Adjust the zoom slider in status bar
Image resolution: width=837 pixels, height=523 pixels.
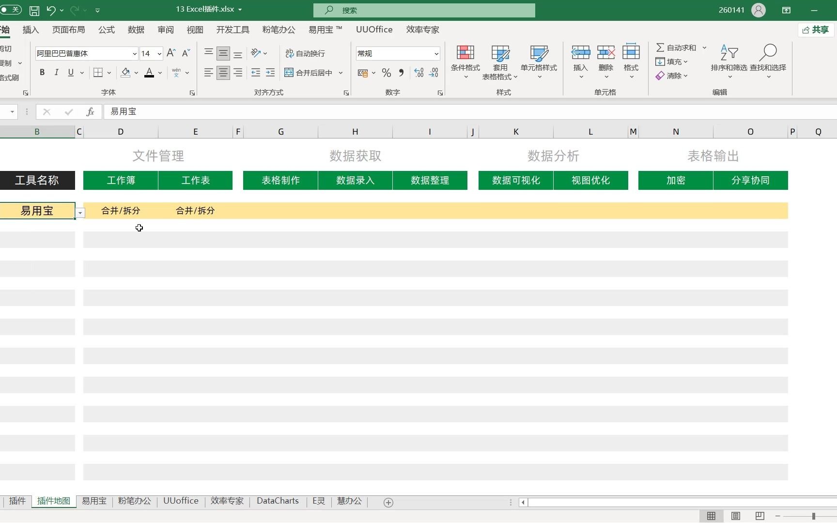click(813, 516)
